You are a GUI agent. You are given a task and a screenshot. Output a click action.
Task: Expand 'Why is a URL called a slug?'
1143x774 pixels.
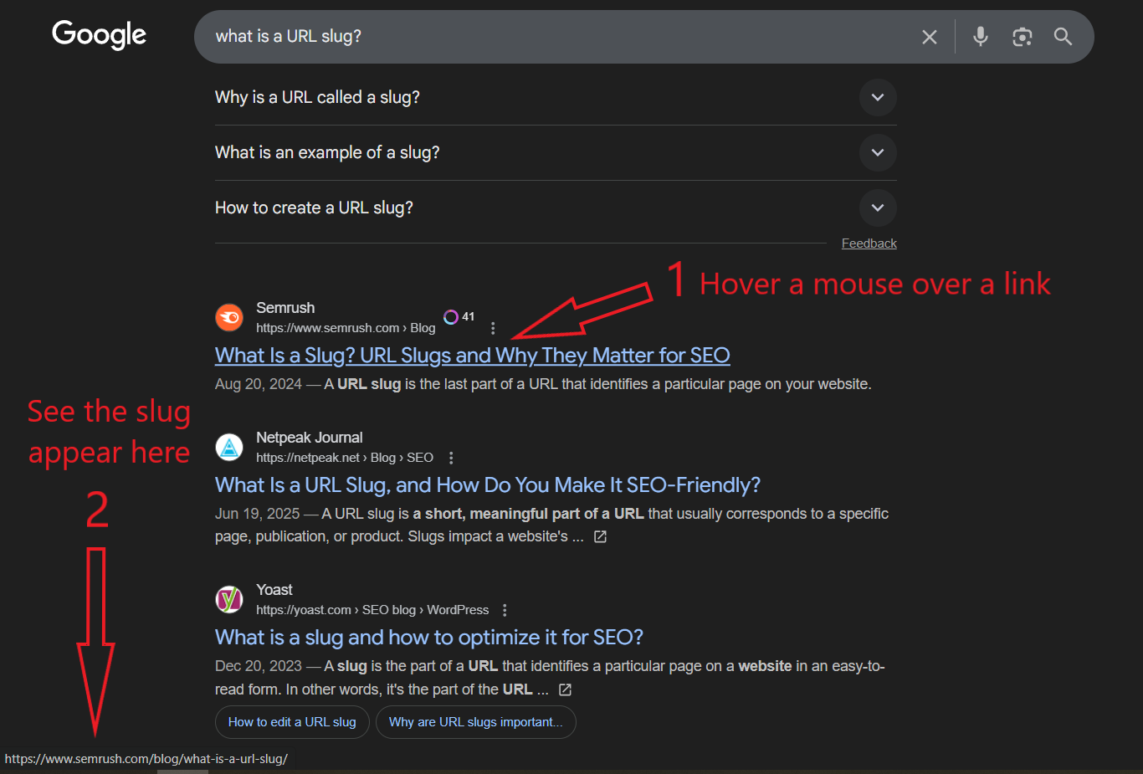878,98
